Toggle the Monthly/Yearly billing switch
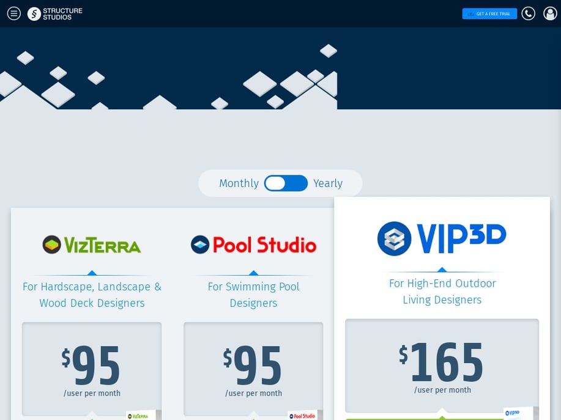 [286, 183]
